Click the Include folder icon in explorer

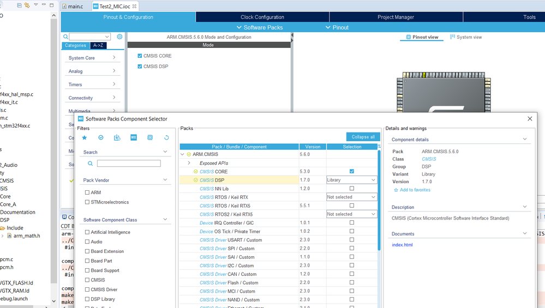pos(3,228)
